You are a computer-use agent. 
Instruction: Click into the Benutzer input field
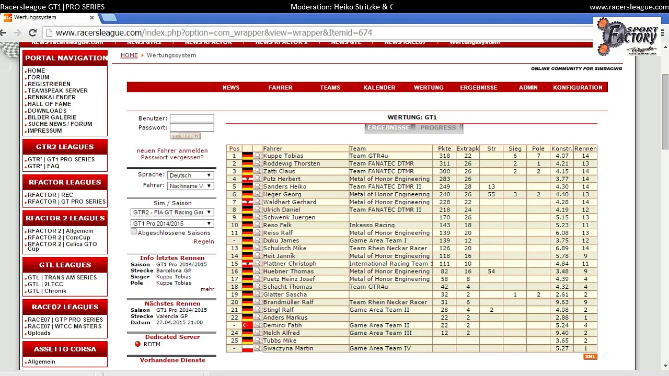[192, 119]
